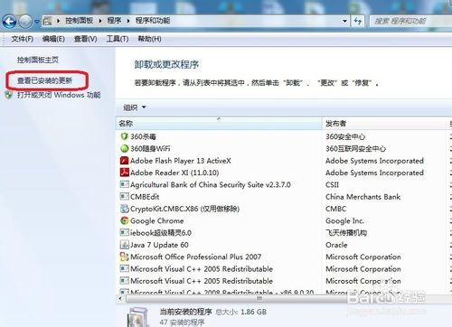Click the Adobe Reader XI icon

point(124,173)
